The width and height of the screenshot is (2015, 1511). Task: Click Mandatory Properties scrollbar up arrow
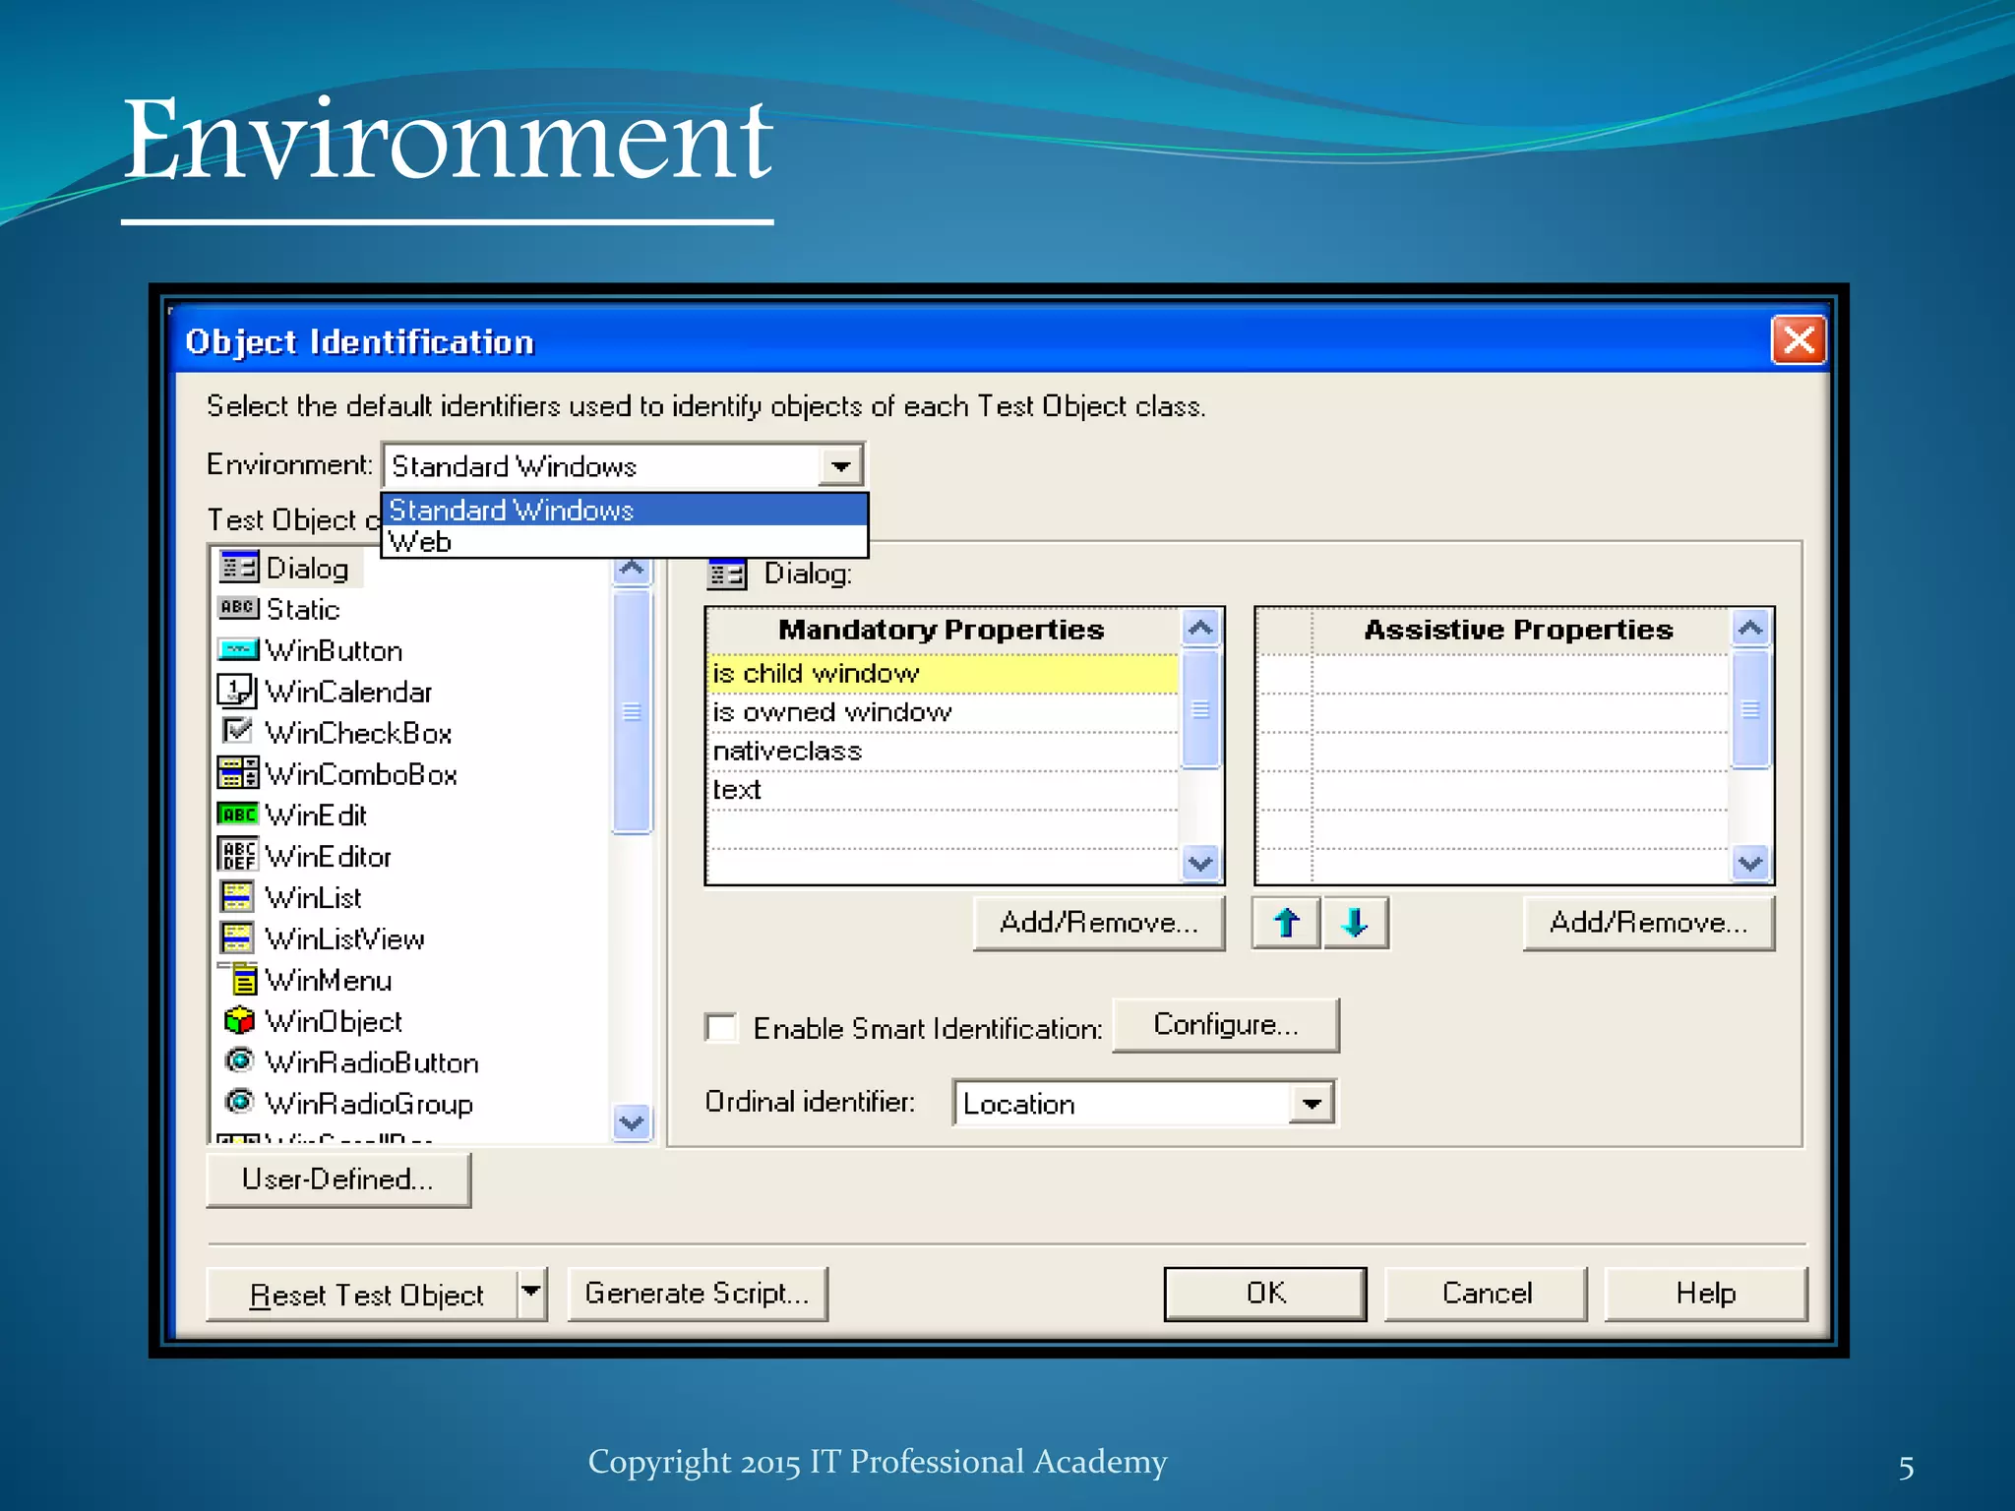click(x=1200, y=628)
